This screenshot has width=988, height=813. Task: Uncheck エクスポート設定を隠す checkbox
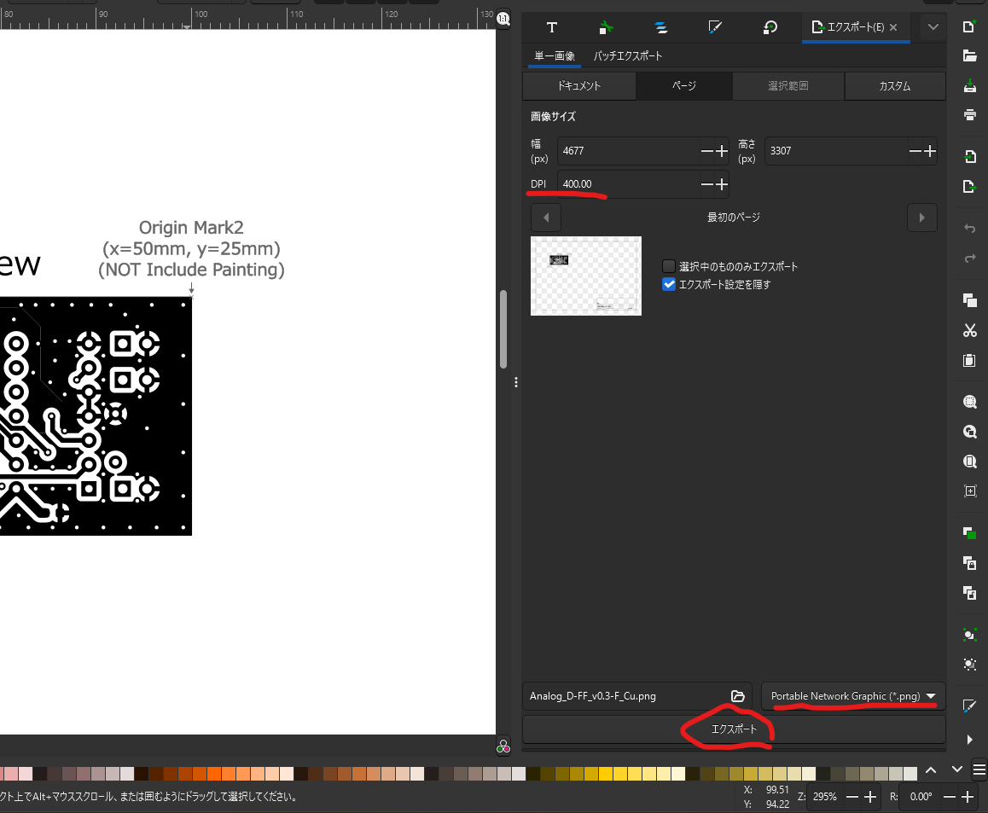669,284
